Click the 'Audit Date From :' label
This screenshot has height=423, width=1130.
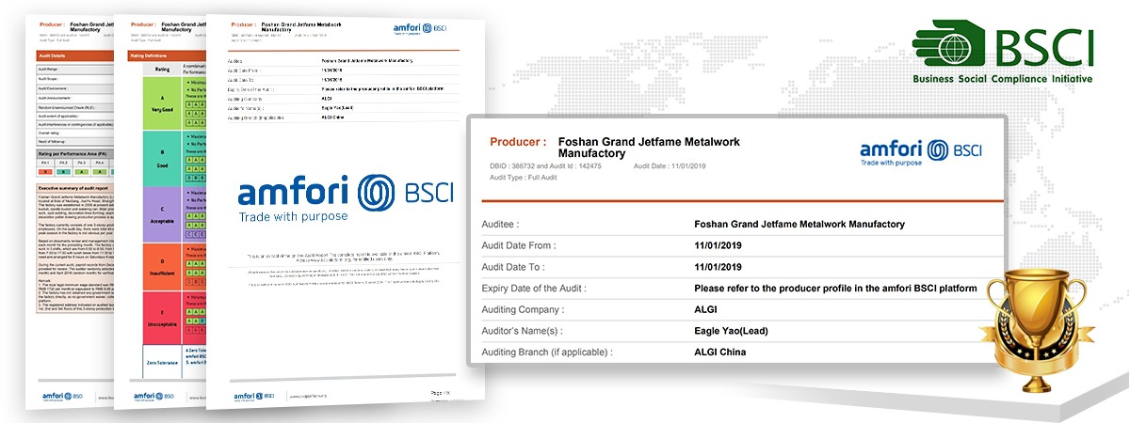point(519,245)
